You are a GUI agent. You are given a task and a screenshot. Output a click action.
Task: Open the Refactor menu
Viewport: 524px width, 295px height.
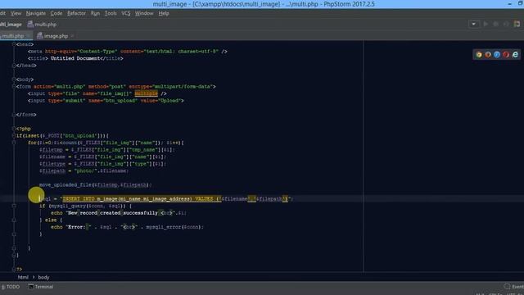[76, 13]
